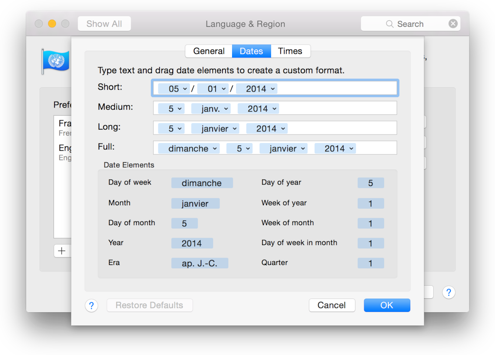Image resolution: width=495 pixels, height=355 pixels.
Task: Select the Quarter '1' date element
Action: pos(371,263)
